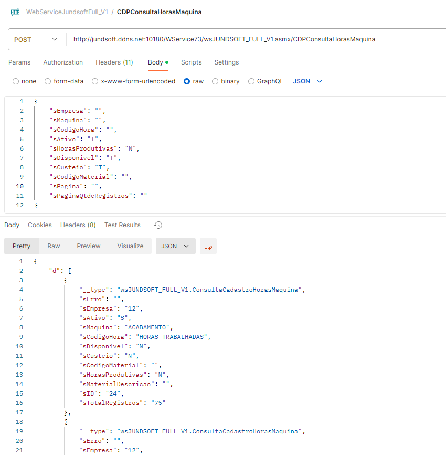Select the none body type radio

pos(16,81)
